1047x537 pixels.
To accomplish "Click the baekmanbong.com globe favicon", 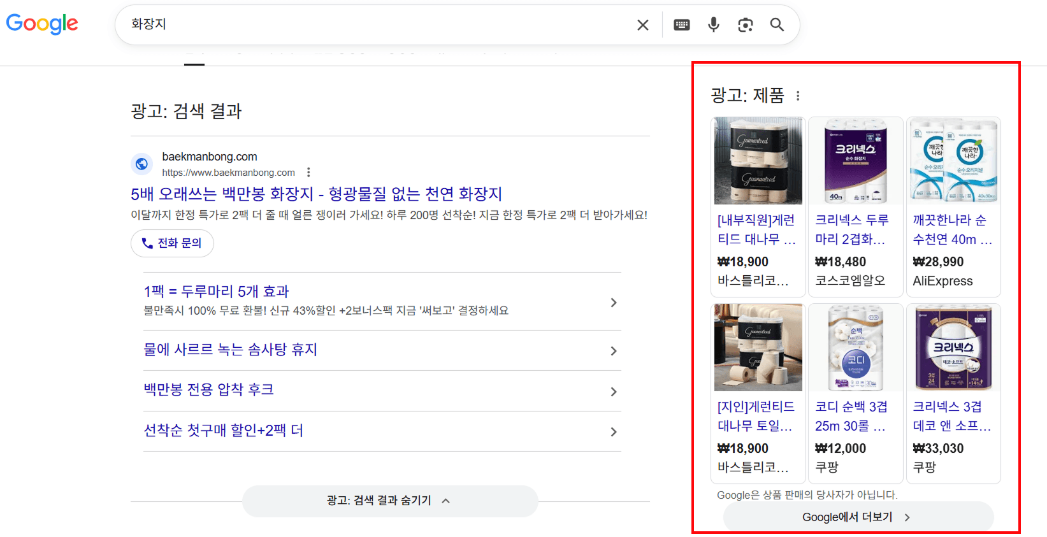I will 141,164.
